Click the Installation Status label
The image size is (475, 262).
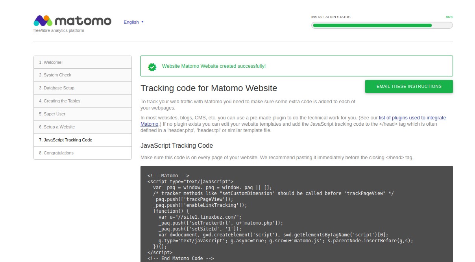[331, 17]
